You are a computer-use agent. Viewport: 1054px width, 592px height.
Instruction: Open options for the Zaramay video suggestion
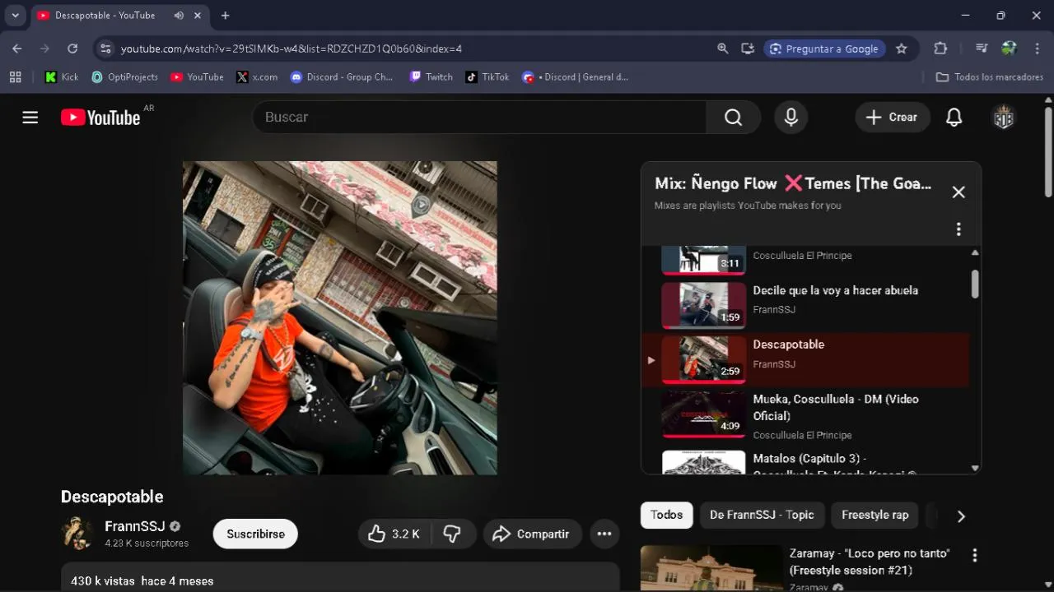click(974, 556)
